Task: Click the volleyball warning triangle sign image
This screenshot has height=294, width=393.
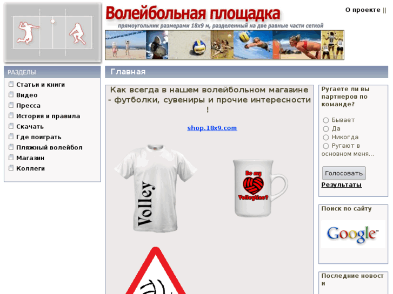Action: pos(155,270)
